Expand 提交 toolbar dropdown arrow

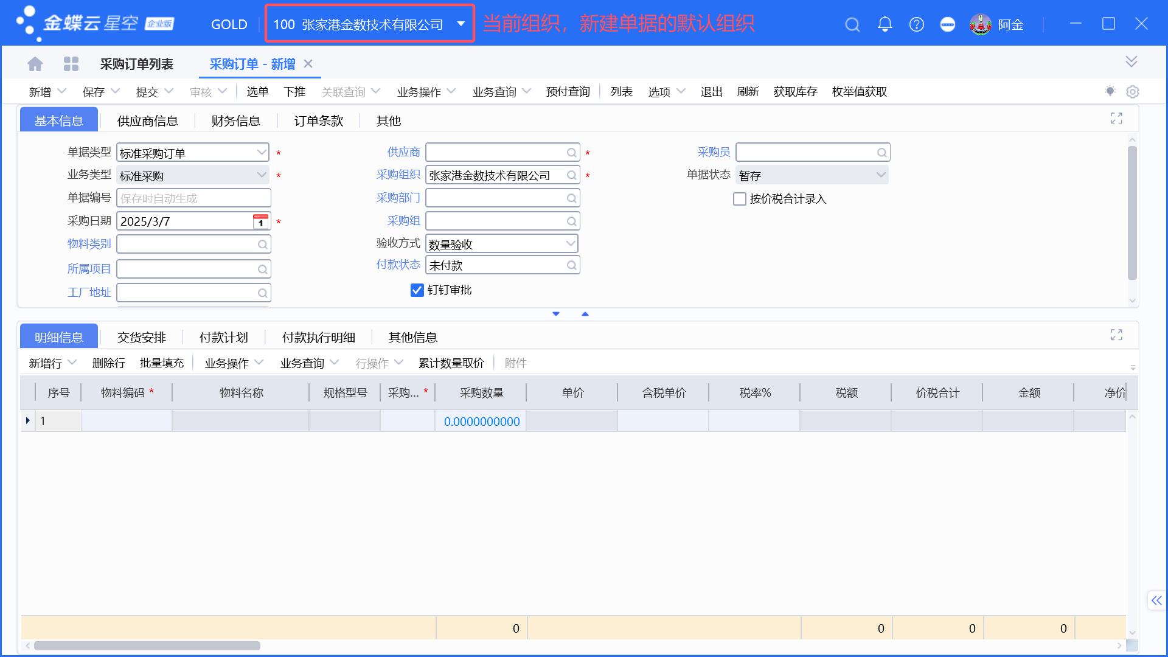point(169,91)
